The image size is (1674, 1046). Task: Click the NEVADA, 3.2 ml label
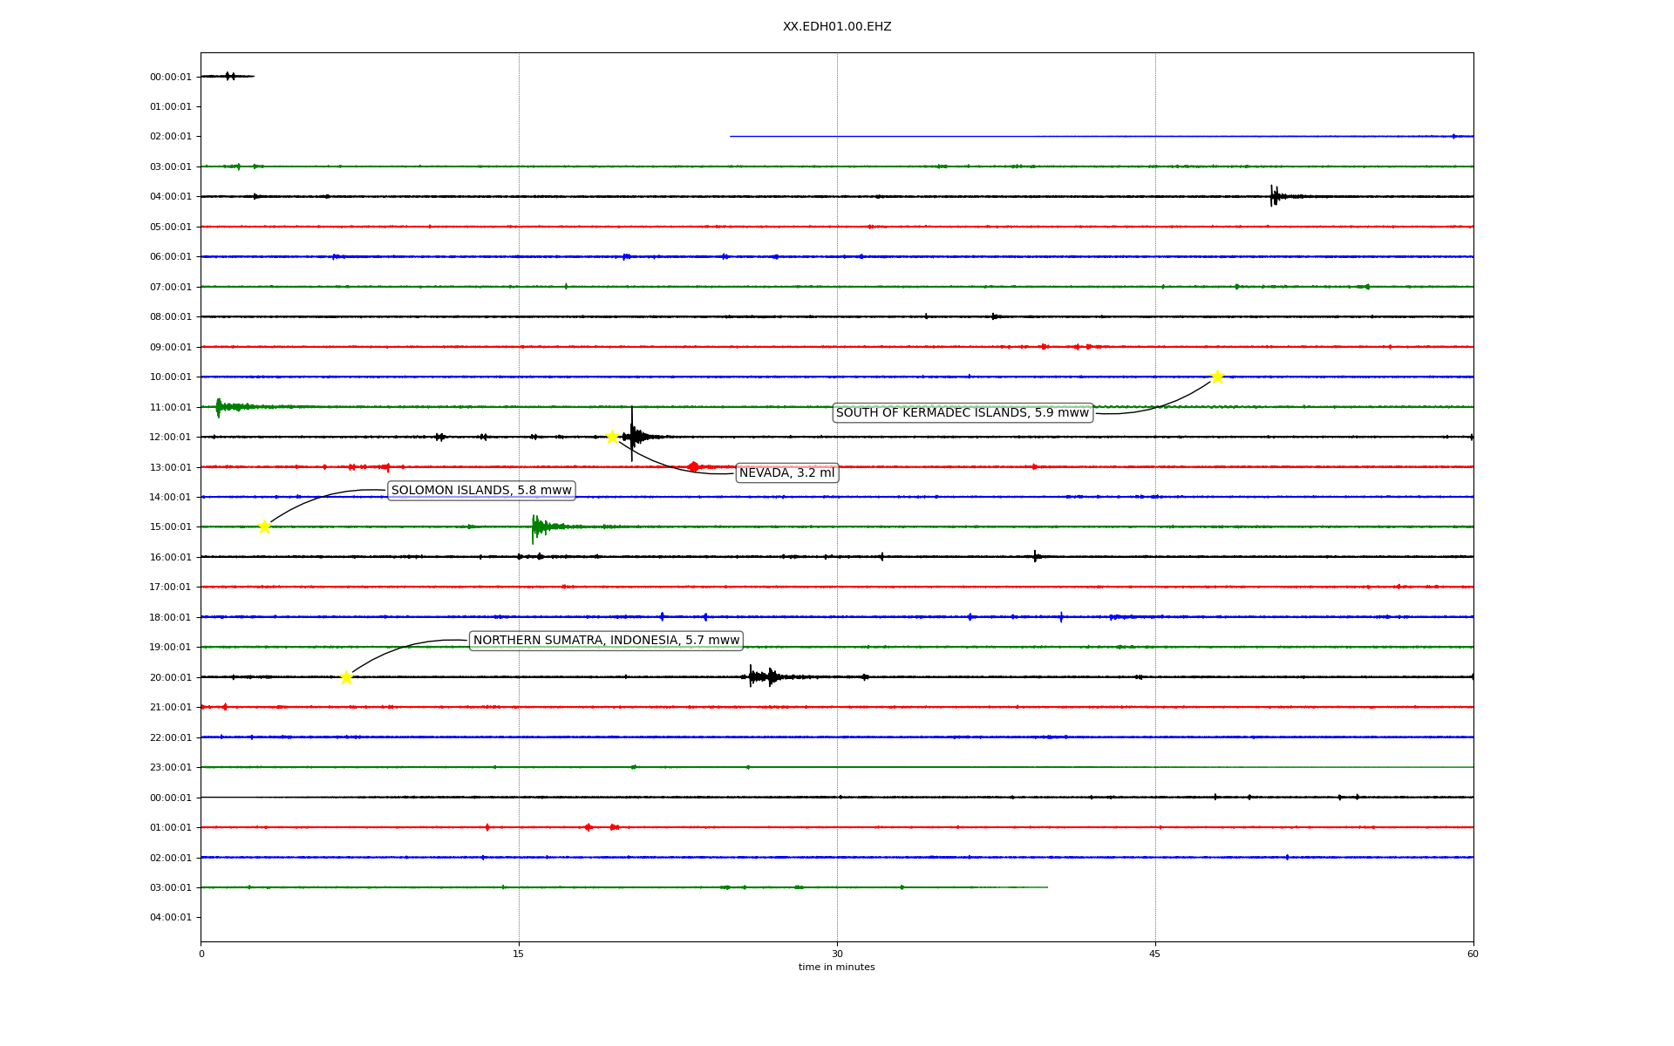click(x=786, y=473)
